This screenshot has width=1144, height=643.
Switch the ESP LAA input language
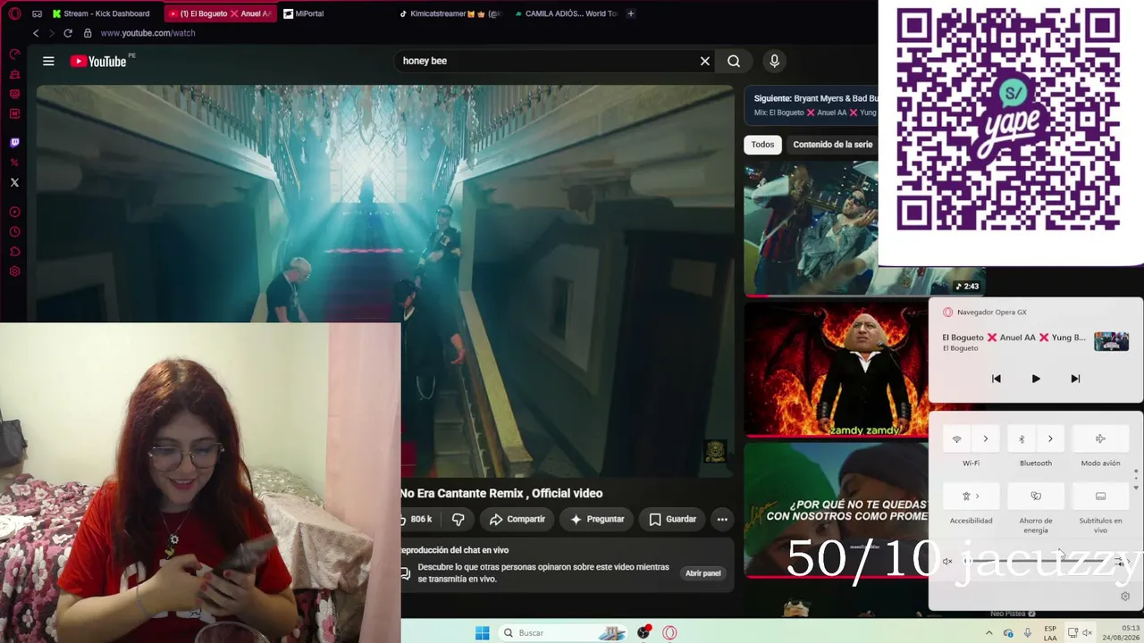pyautogui.click(x=1050, y=633)
